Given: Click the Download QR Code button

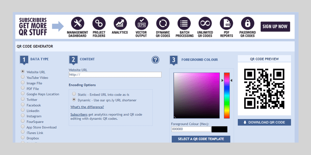Looking at the screenshot, I should point(264,122).
